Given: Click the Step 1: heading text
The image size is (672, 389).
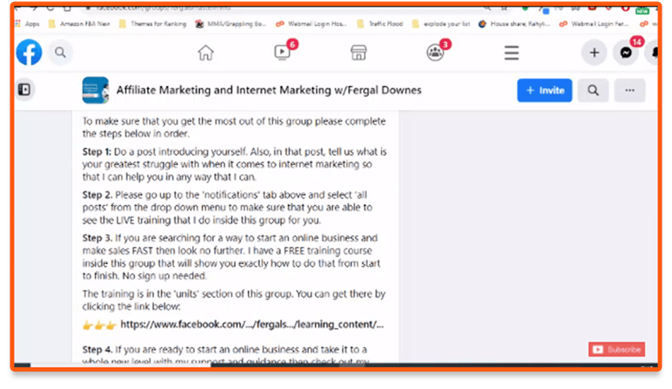Looking at the screenshot, I should [97, 151].
